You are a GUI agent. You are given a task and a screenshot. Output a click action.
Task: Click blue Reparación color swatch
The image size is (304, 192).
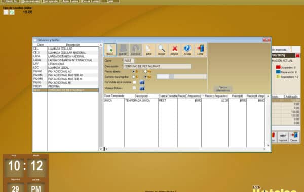pyautogui.click(x=278, y=72)
